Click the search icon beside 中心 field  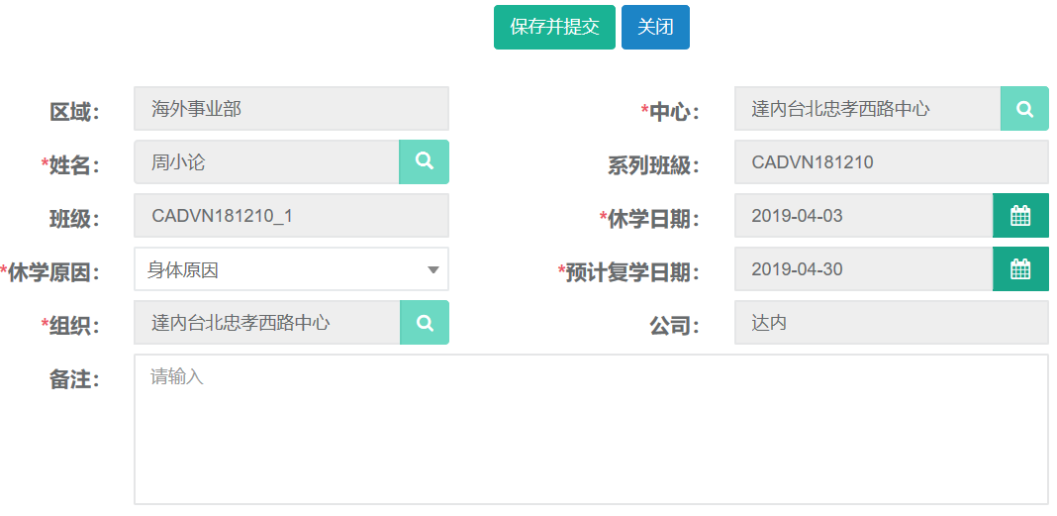(1024, 109)
